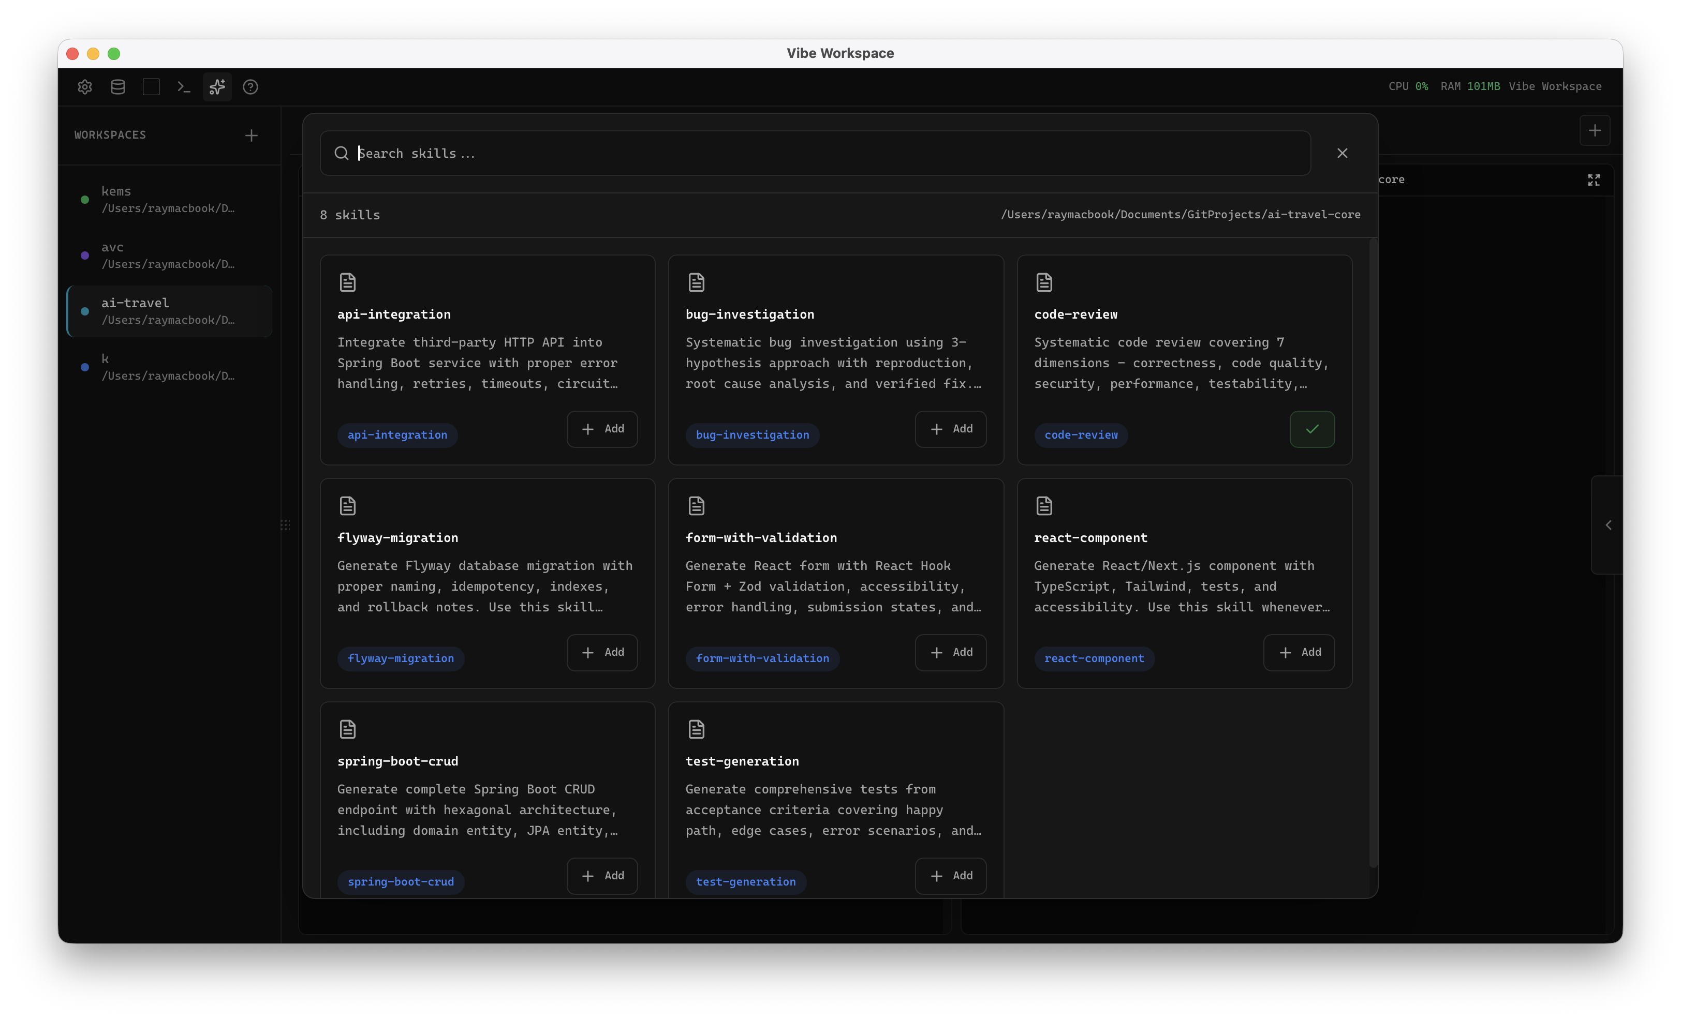Open the help question mark icon
Screen dimensions: 1681x1020
(x=250, y=86)
